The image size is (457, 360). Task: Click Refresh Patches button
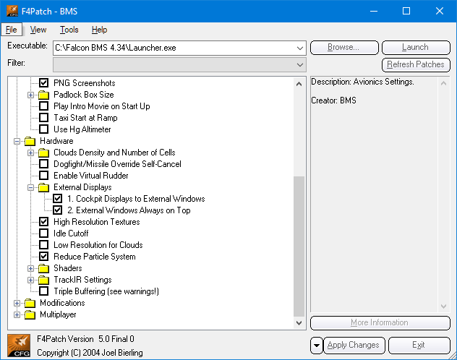(416, 64)
